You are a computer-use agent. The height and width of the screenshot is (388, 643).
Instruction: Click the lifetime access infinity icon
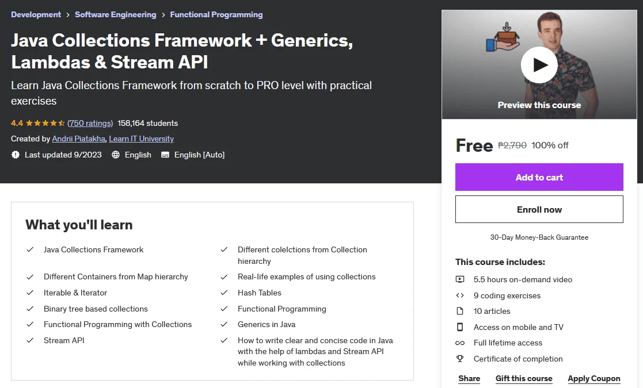[x=460, y=343]
